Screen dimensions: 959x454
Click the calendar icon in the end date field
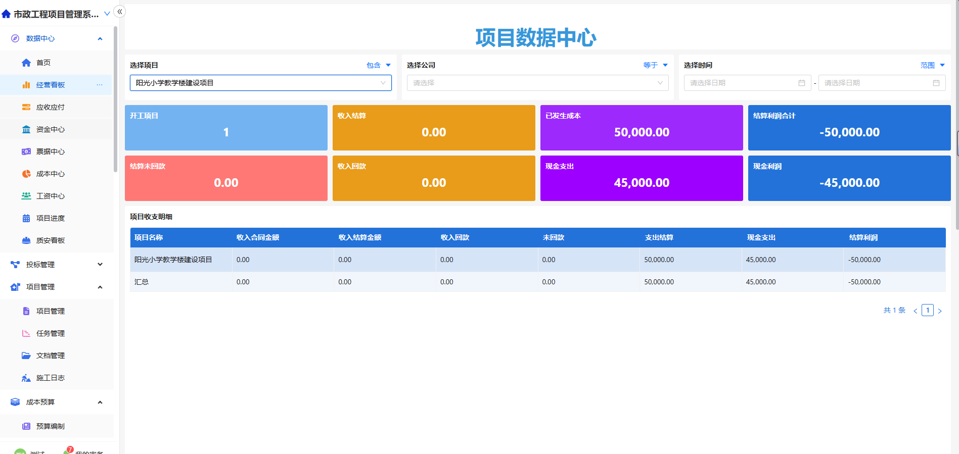[x=936, y=83]
